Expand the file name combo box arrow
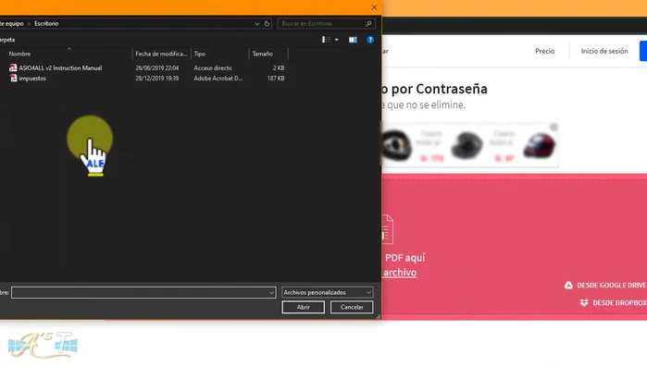Screen dimensions: 647x367 [271, 292]
